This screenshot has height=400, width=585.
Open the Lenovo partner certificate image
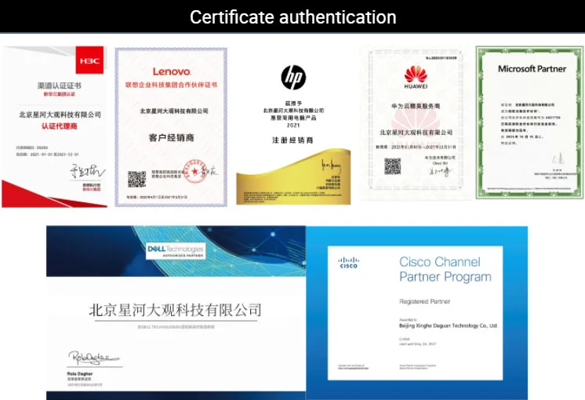171,127
